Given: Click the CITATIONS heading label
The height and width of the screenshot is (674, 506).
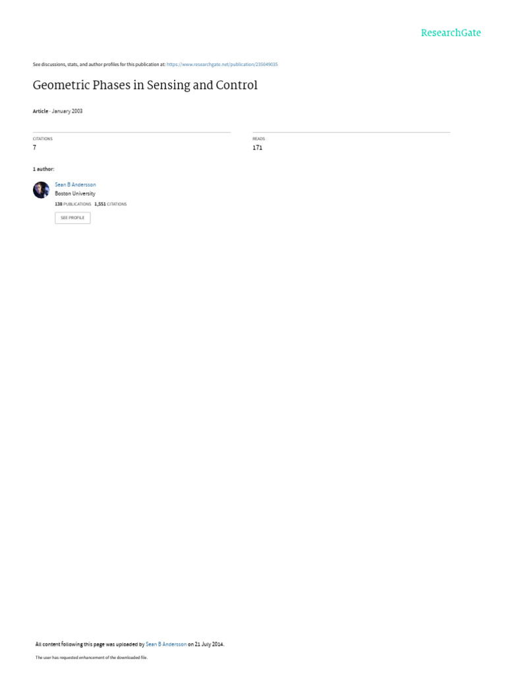Looking at the screenshot, I should (43, 139).
